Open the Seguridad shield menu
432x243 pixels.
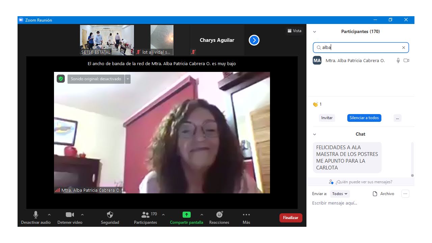pos(110,218)
